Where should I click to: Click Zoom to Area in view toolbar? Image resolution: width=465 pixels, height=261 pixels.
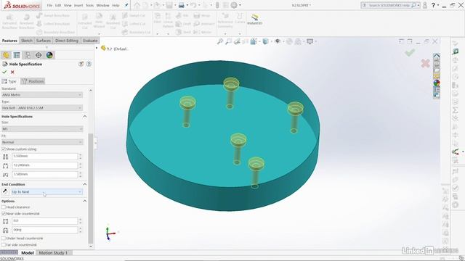[228, 41]
